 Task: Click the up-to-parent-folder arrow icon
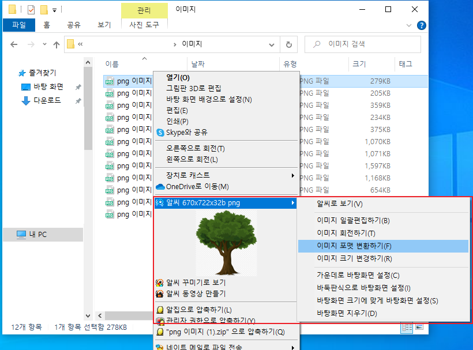[x=56, y=44]
